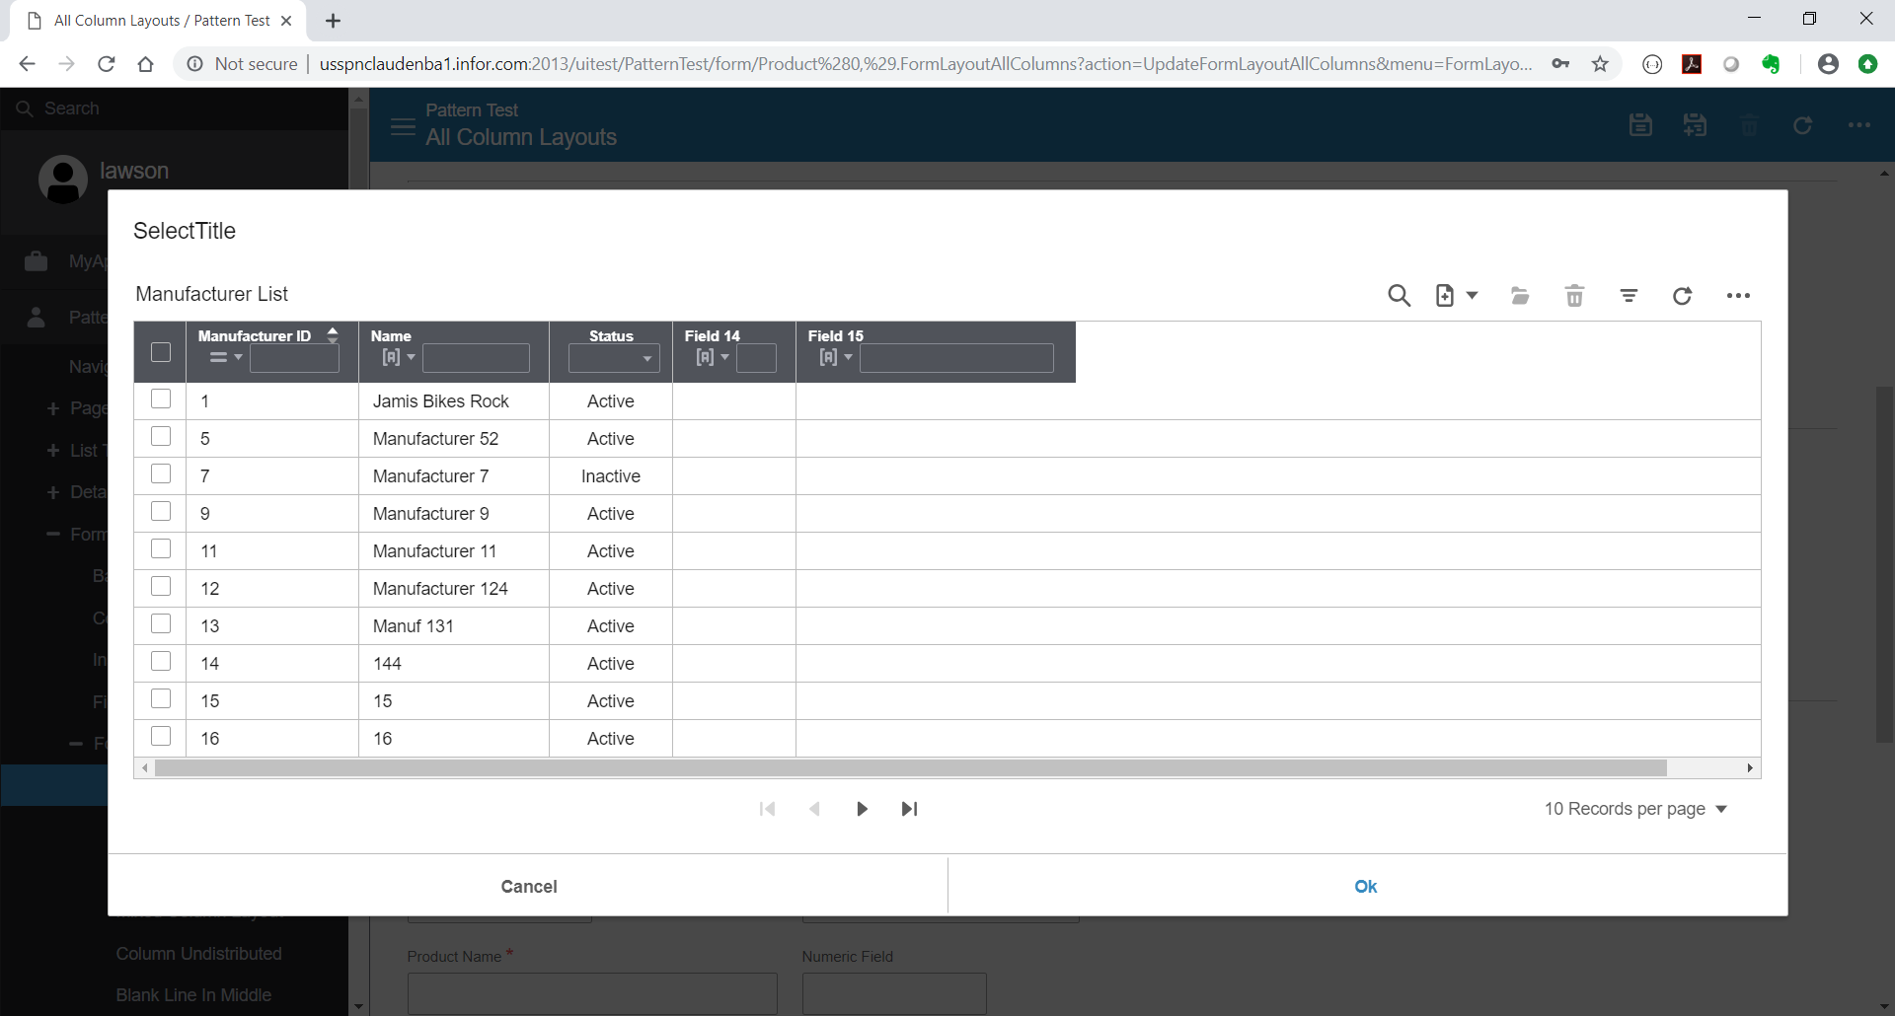The image size is (1895, 1016).
Task: Click the Name column header
Action: 391,335
